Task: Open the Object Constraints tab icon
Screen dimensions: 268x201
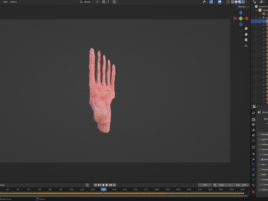Action: point(253,175)
